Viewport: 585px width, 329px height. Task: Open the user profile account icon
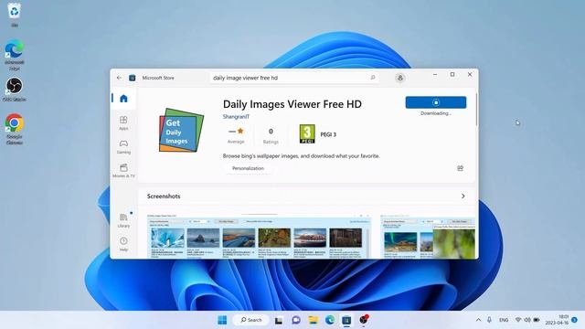[x=400, y=78]
